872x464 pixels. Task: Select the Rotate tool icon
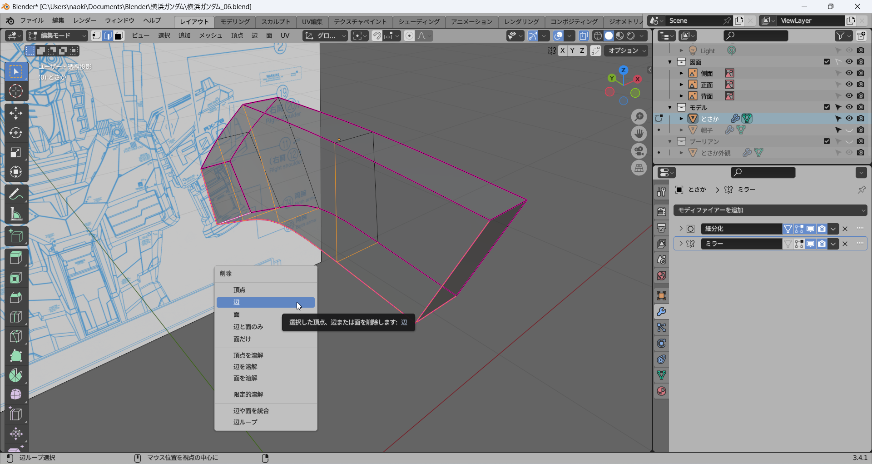coord(16,133)
